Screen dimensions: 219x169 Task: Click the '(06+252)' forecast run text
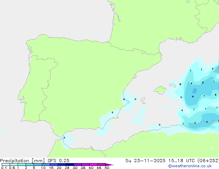click(208, 161)
